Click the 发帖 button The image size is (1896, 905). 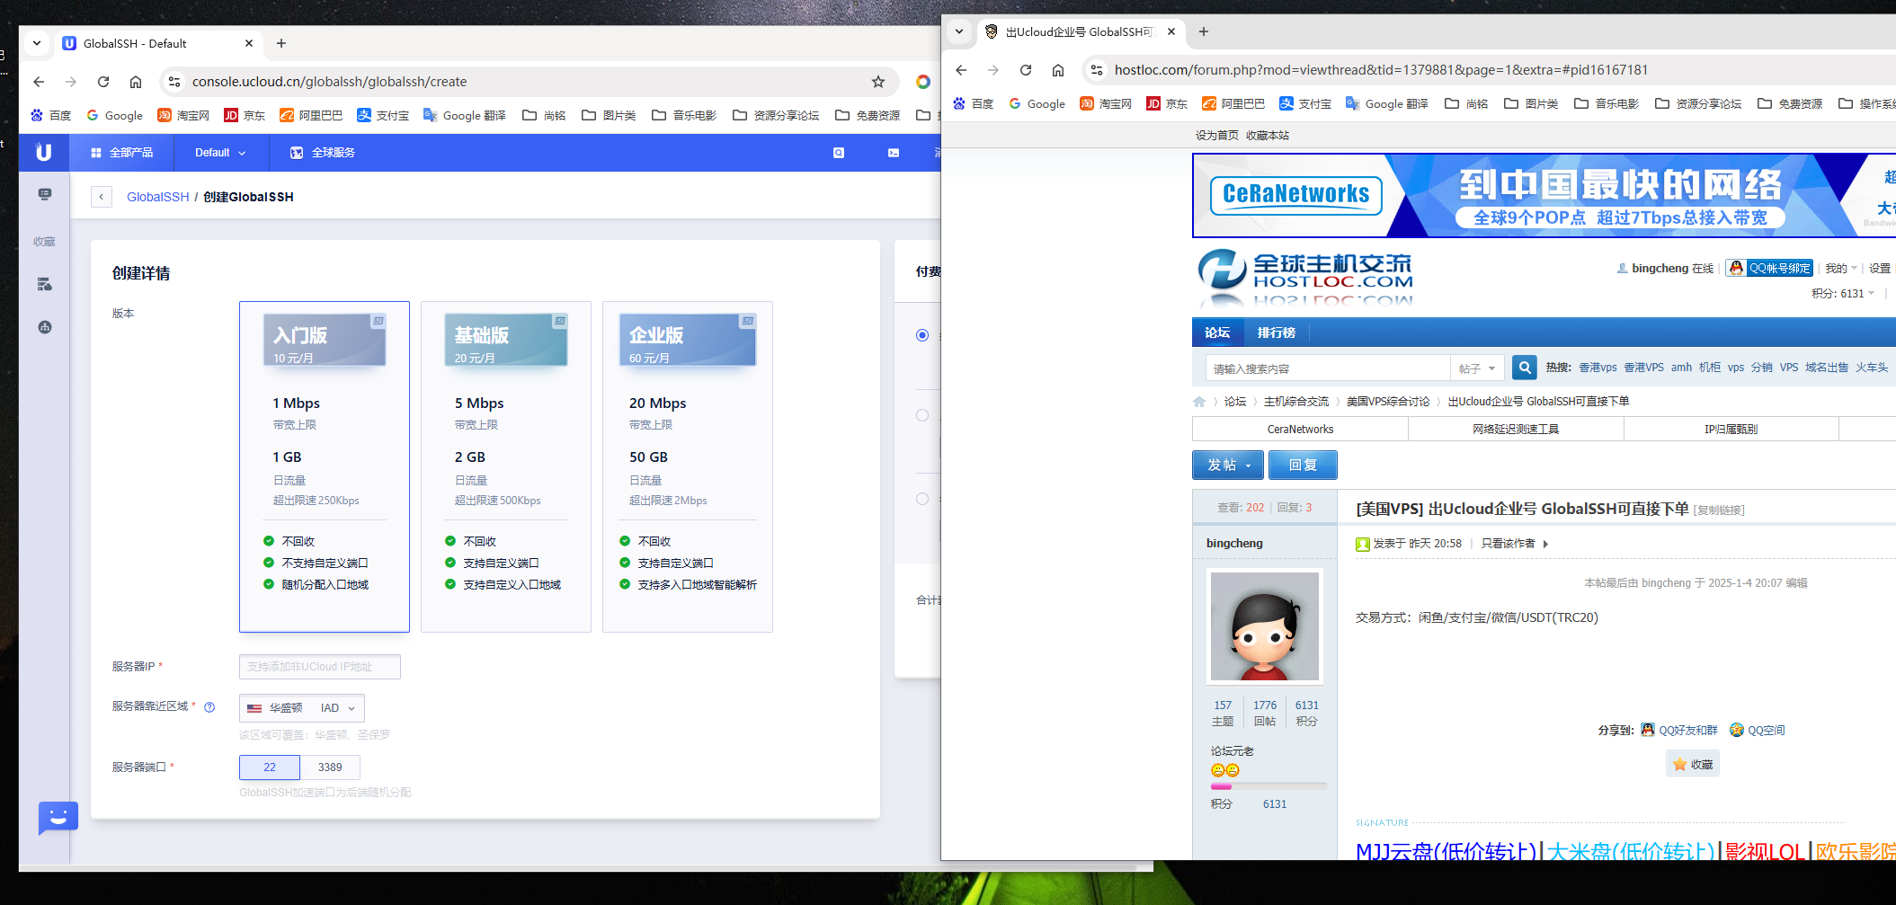point(1228,465)
